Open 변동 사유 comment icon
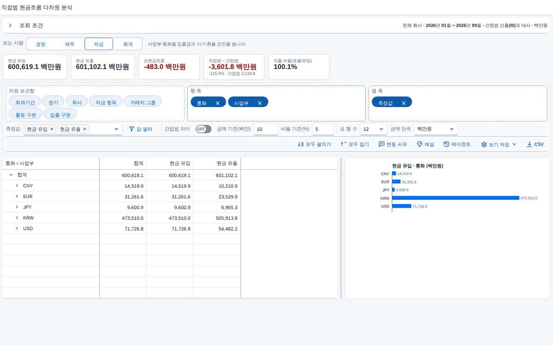Viewport: 553px width, 345px height. click(x=382, y=144)
